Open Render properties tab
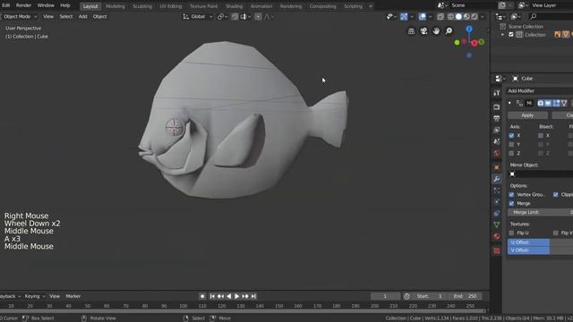Image resolution: width=573 pixels, height=322 pixels. 497,107
